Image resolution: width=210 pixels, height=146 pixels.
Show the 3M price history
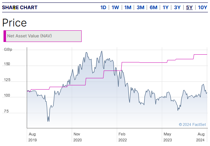coord(140,7)
